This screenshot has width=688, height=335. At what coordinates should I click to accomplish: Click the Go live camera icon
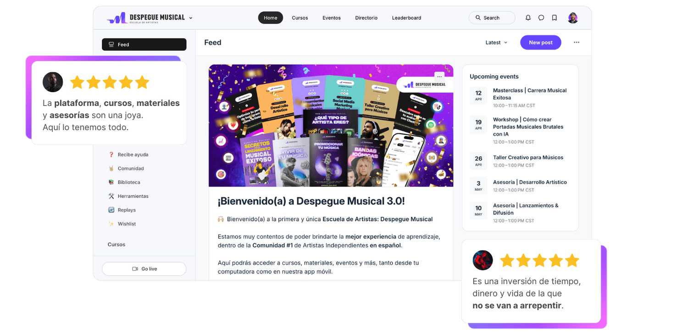coord(135,269)
